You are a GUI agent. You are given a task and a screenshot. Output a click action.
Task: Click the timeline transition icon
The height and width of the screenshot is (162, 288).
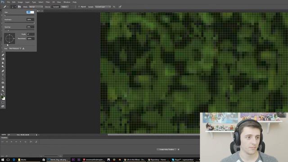pos(36,142)
